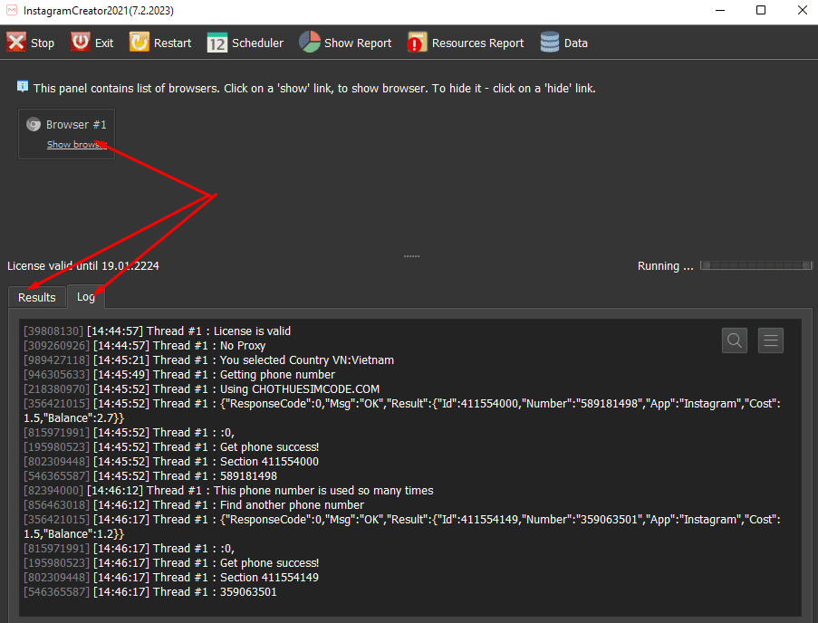Maximize the InstagramCreator2021 window
The image size is (818, 623).
point(761,11)
